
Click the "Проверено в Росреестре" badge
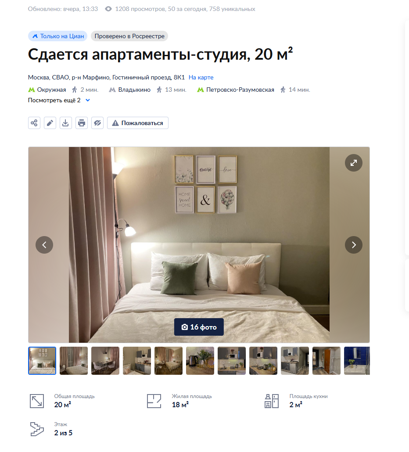pos(129,36)
